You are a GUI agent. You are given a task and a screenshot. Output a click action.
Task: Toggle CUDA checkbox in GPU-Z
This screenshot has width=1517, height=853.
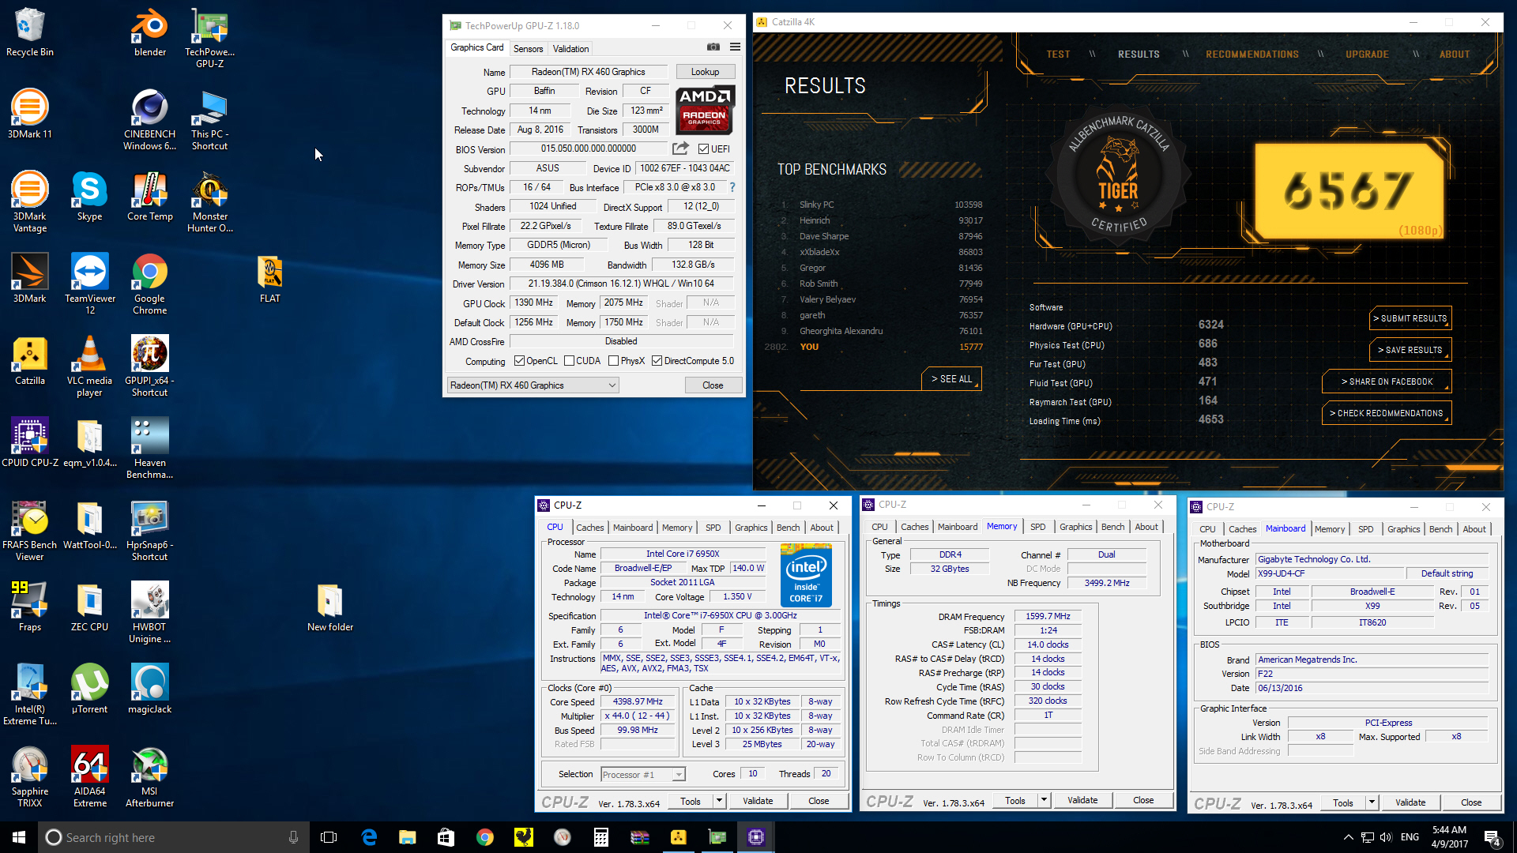coord(569,361)
